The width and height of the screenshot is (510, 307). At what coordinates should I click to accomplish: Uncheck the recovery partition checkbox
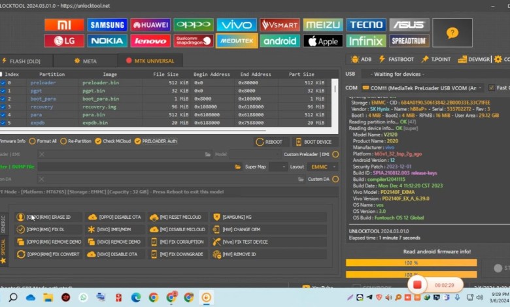pos(3,107)
